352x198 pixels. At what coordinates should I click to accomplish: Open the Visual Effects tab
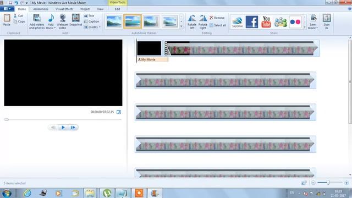click(x=64, y=9)
